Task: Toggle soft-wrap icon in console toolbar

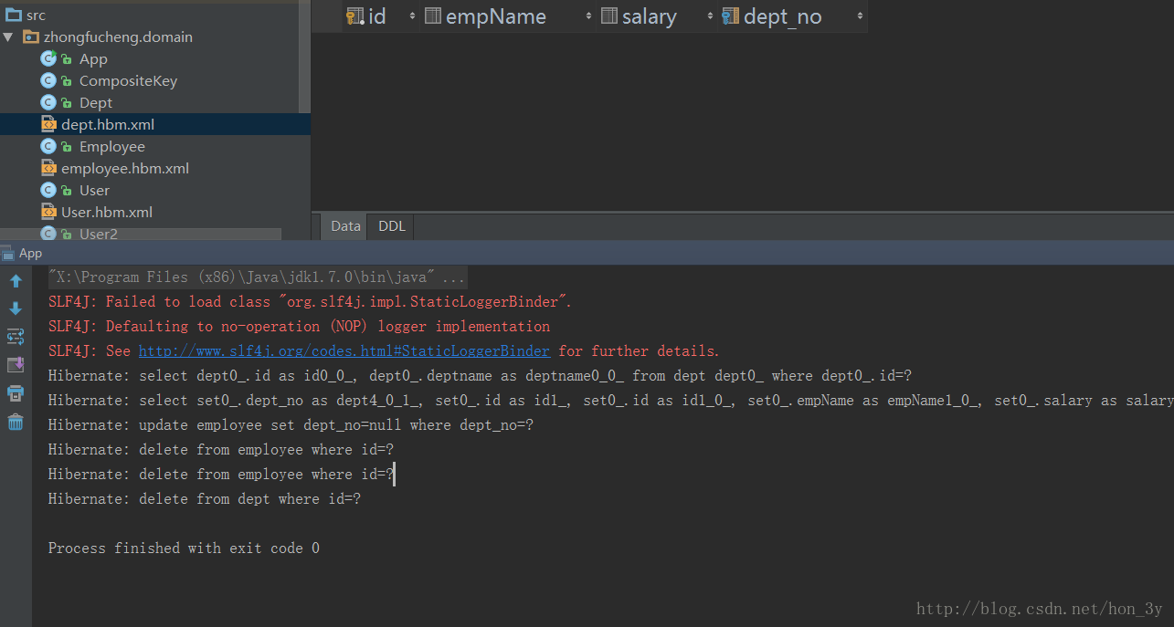Action: pyautogui.click(x=16, y=337)
